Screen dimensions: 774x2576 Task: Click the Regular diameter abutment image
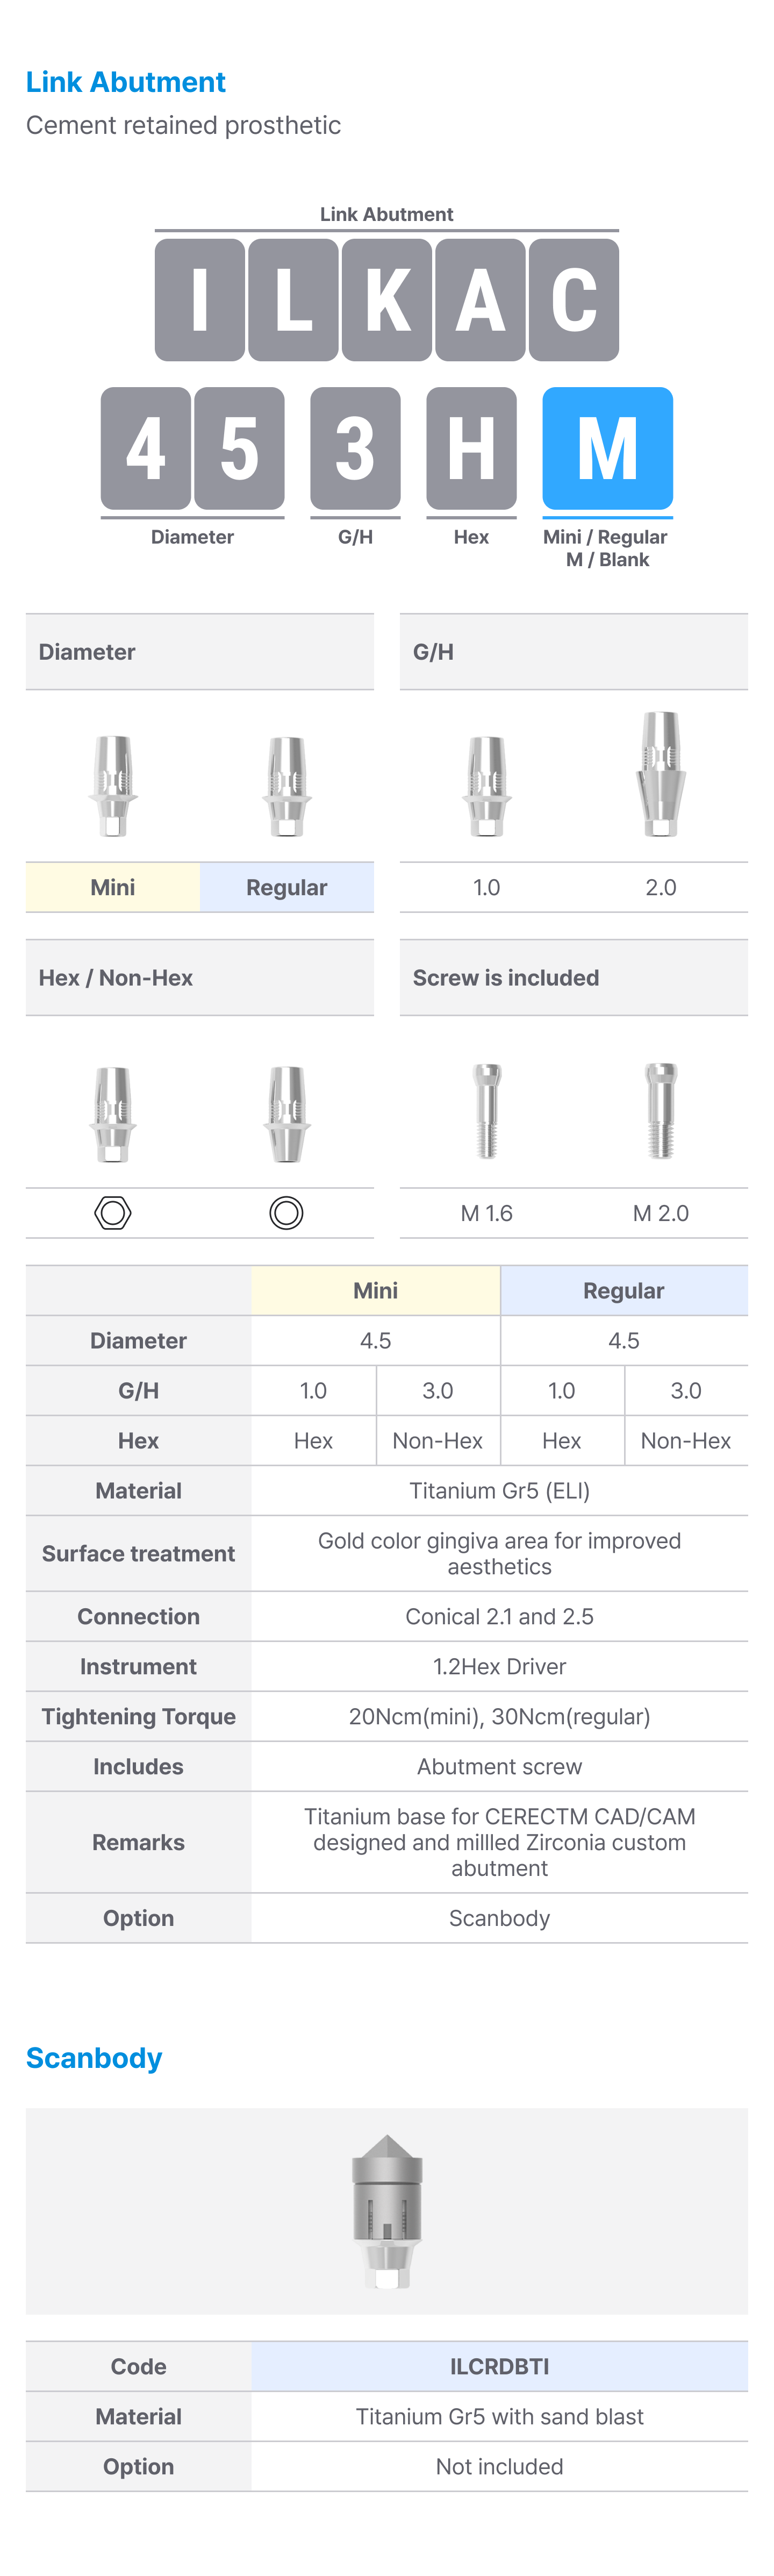(287, 786)
